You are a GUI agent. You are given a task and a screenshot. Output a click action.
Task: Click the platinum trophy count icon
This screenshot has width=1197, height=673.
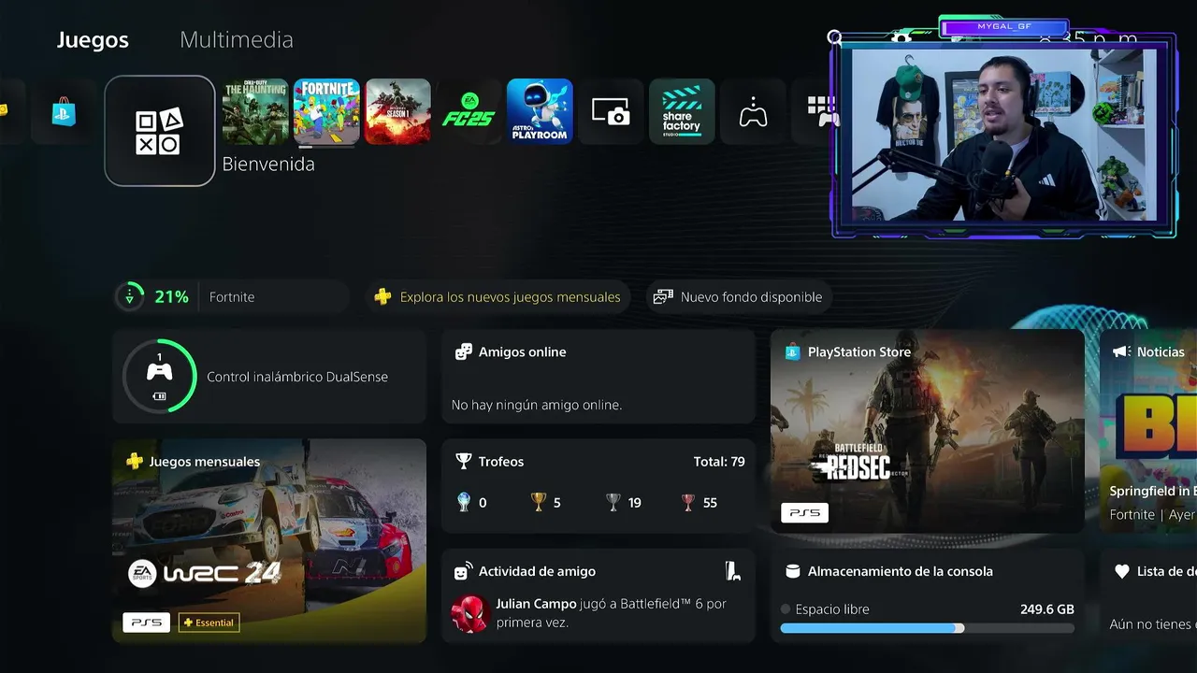[x=463, y=503]
